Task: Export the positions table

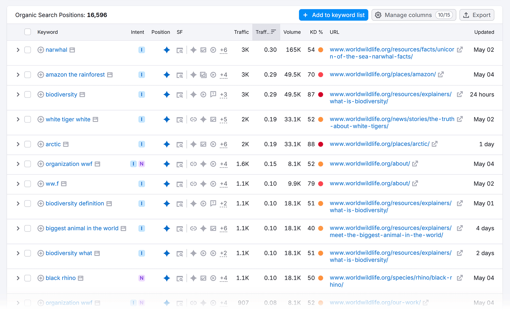Action: pos(477,15)
